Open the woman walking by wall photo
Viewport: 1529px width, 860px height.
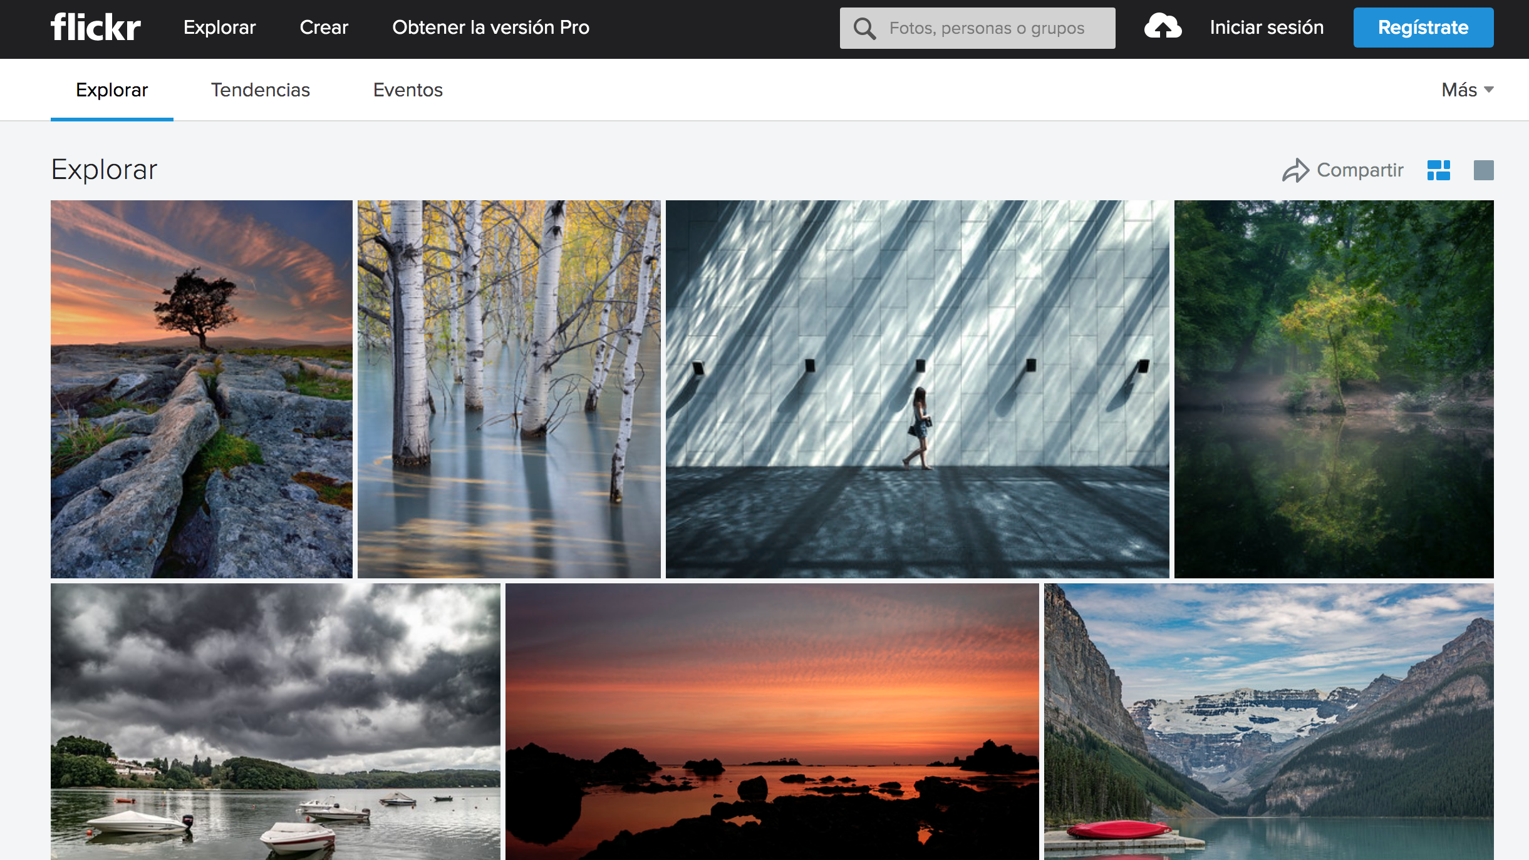917,389
